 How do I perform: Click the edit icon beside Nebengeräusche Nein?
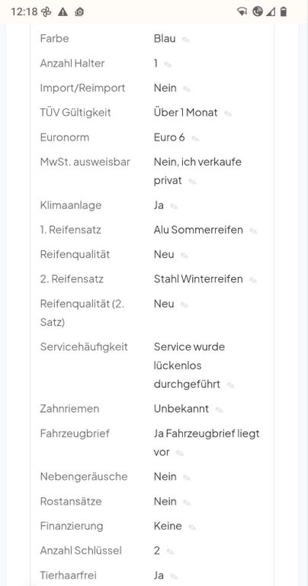coord(187,478)
